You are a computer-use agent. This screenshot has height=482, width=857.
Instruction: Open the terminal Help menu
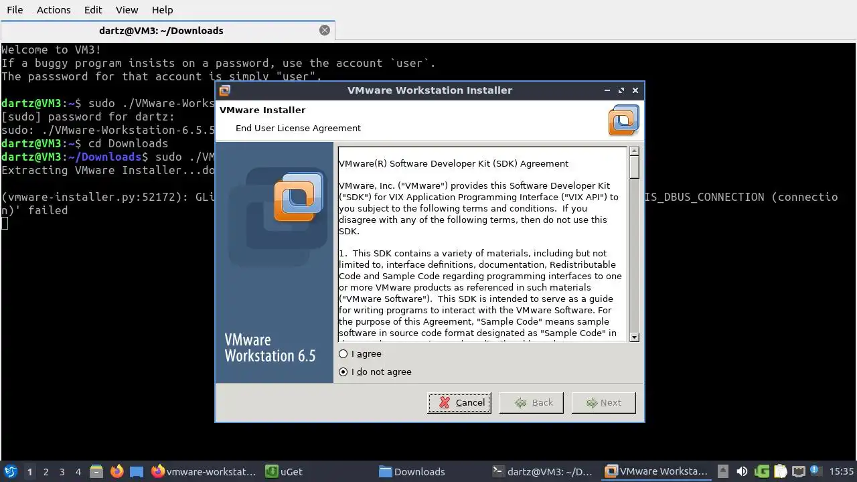tap(162, 10)
